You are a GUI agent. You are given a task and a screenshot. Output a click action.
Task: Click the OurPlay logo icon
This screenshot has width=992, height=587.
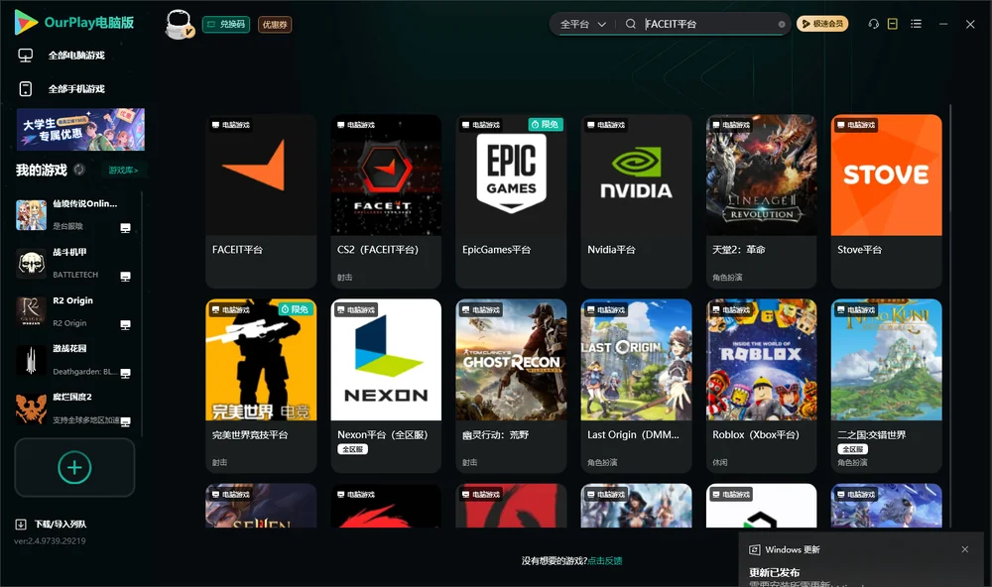click(x=26, y=22)
